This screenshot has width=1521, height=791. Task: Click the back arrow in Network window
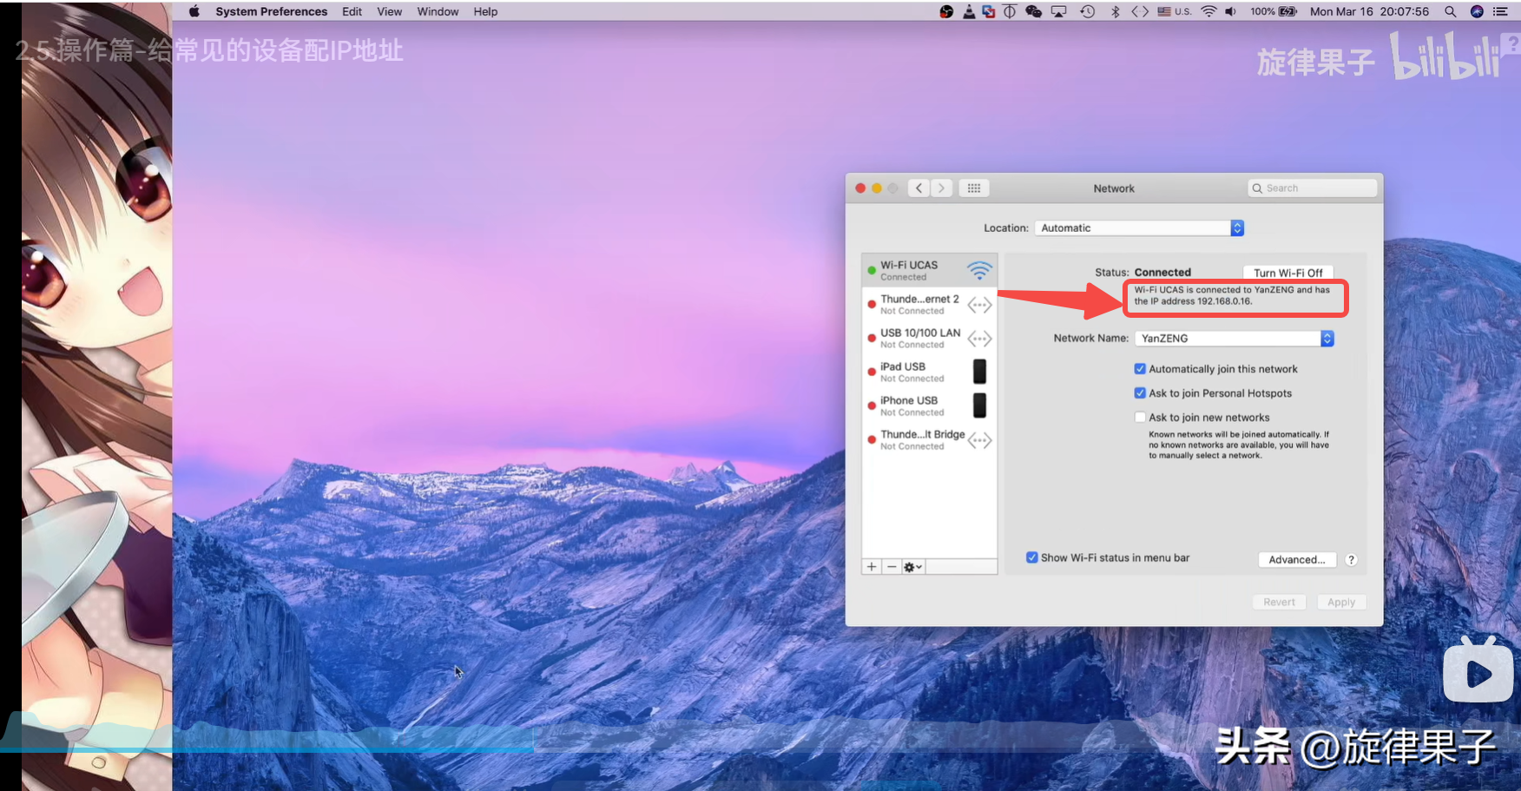click(919, 188)
